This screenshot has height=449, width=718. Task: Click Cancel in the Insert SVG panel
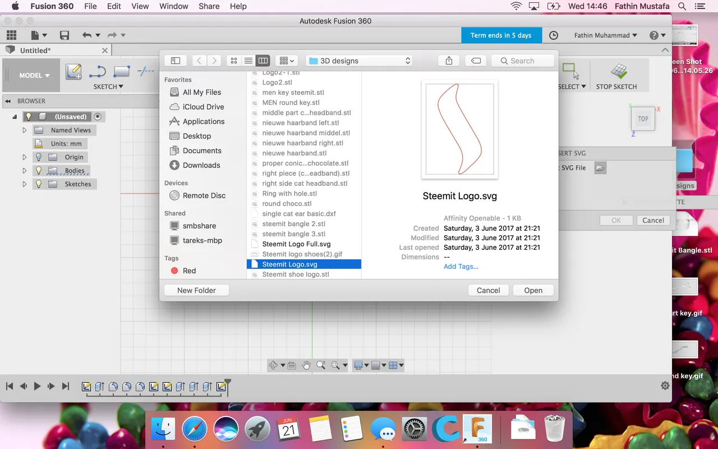point(653,221)
